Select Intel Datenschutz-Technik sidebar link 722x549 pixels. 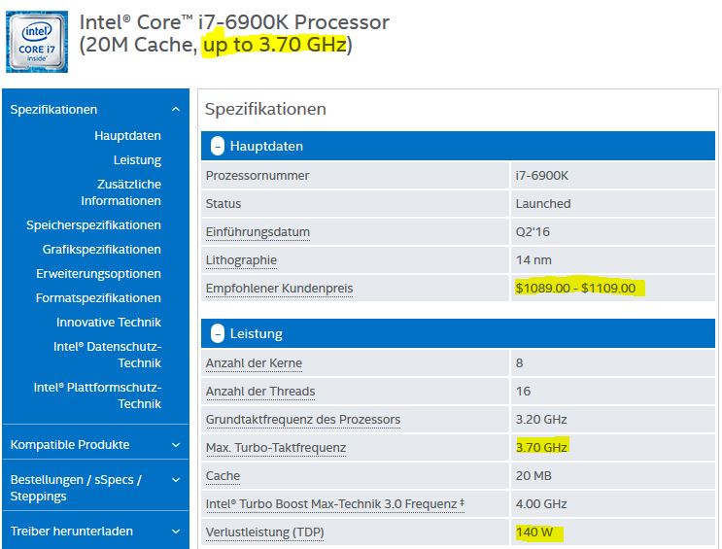click(107, 355)
